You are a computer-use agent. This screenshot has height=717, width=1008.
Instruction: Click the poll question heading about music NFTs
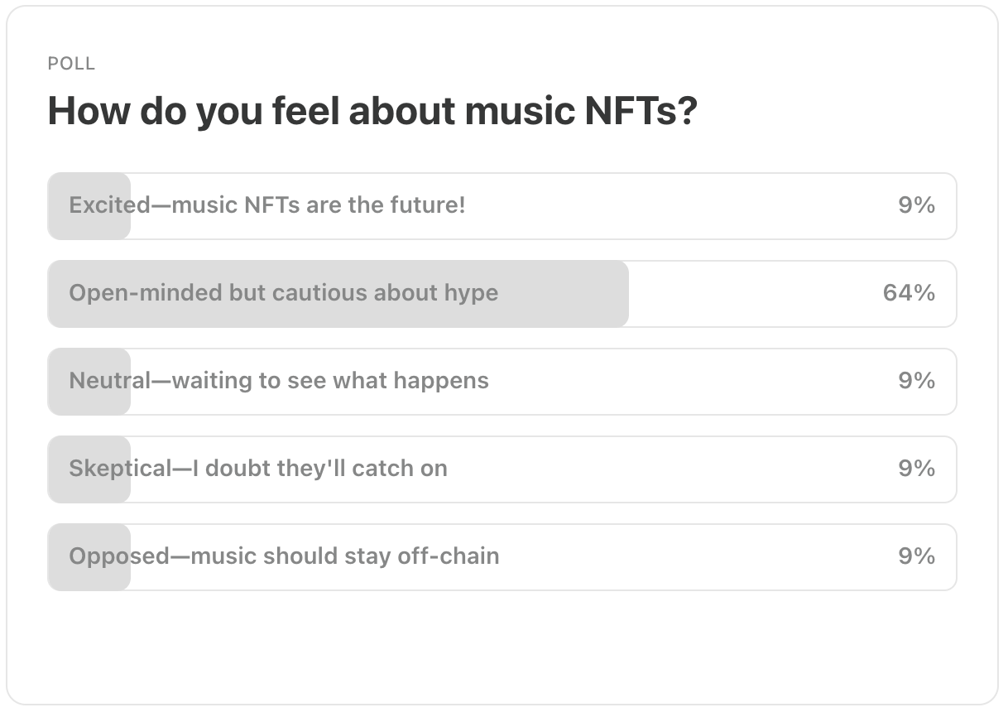coord(372,111)
